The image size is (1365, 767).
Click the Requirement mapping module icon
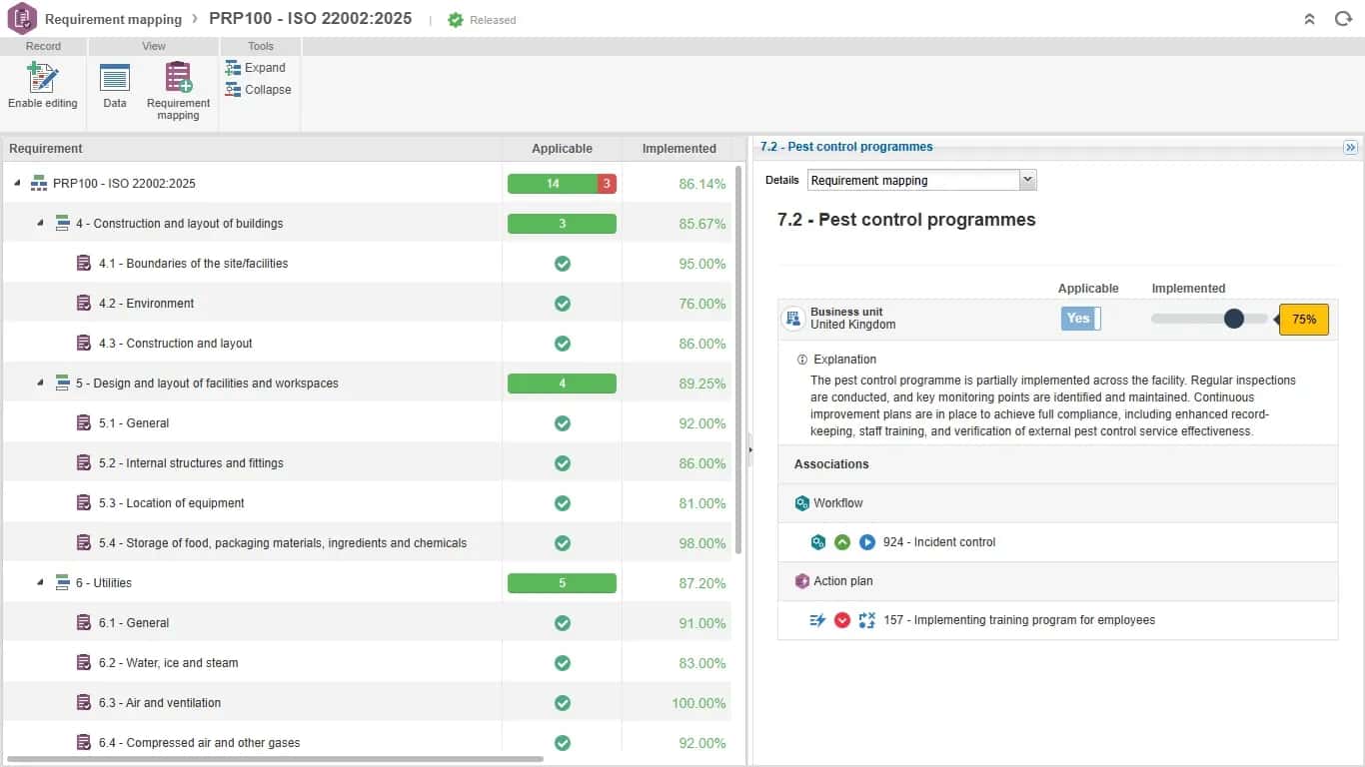click(22, 19)
